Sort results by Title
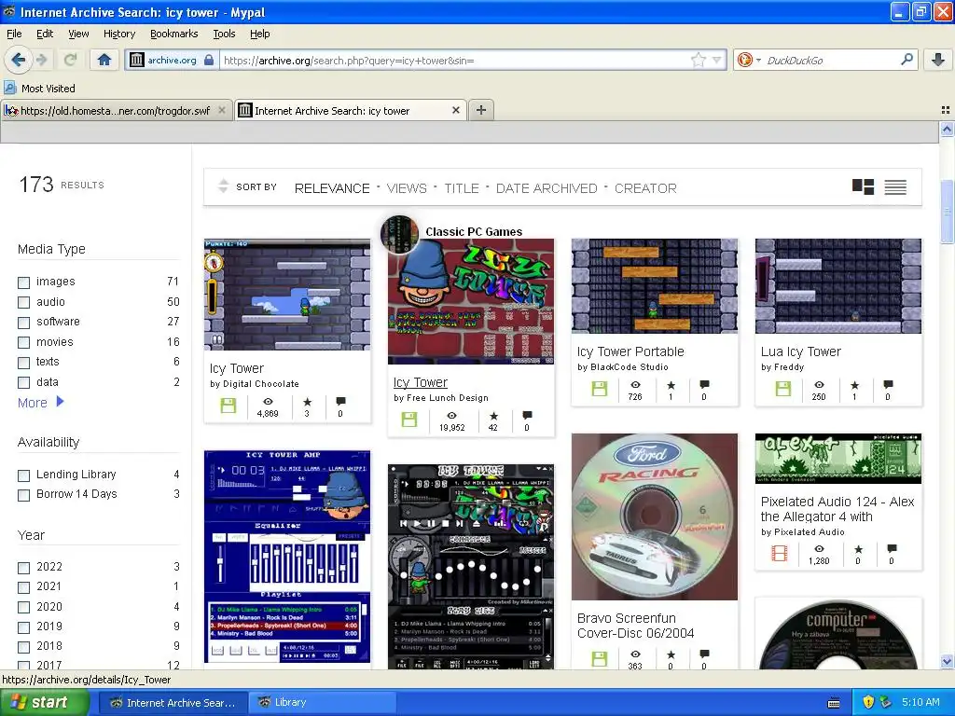 click(x=461, y=188)
